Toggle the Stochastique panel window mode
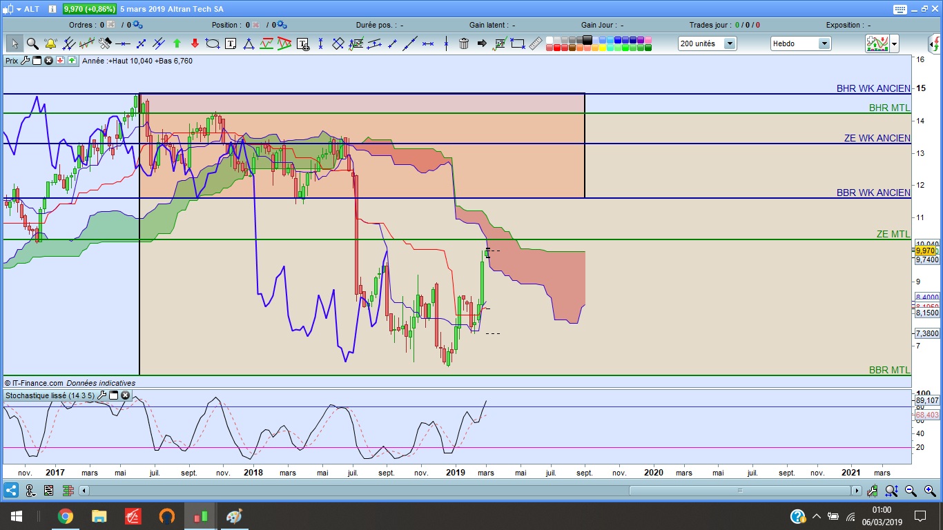Screen dimensions: 943x530 click(x=113, y=395)
